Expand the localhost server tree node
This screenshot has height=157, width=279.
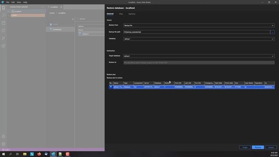(9, 11)
